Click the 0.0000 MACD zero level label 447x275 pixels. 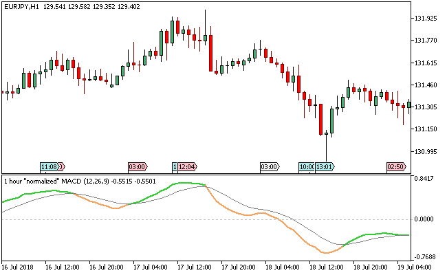(x=428, y=219)
